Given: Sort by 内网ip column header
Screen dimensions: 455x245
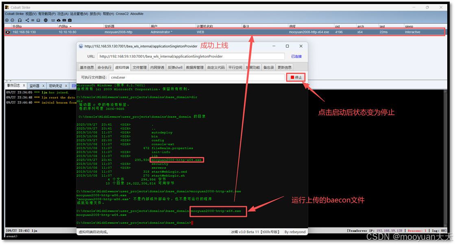Looking at the screenshot, I should point(81,26).
